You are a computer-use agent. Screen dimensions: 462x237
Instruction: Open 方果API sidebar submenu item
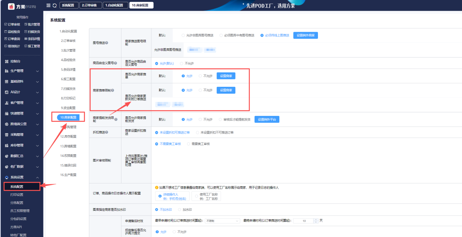(16, 227)
